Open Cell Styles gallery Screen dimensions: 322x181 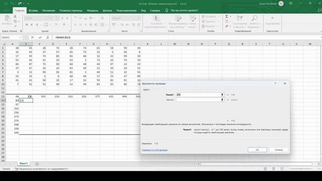tap(193, 22)
